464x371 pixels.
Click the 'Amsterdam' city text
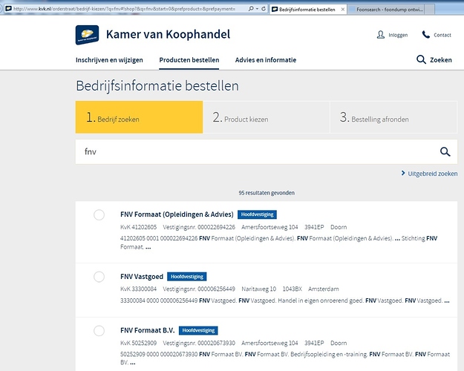click(x=324, y=289)
